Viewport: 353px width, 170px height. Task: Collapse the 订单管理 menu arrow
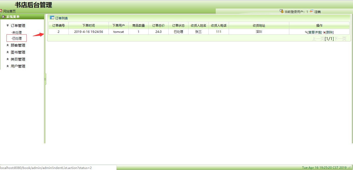coord(8,25)
